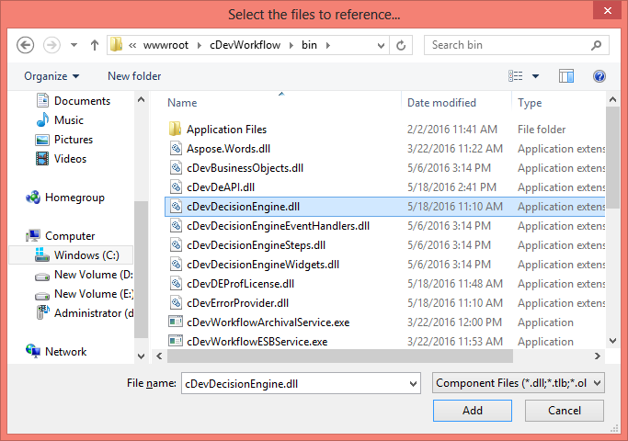
Task: Open the recent locations dropdown arrow
Action: point(74,45)
